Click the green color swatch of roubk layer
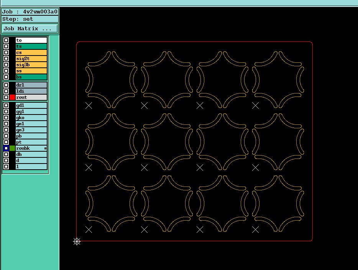This screenshot has width=358, height=270. coord(12,148)
